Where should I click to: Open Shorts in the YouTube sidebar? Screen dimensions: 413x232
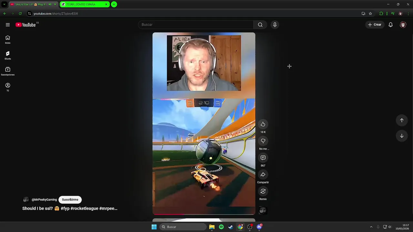click(x=8, y=55)
